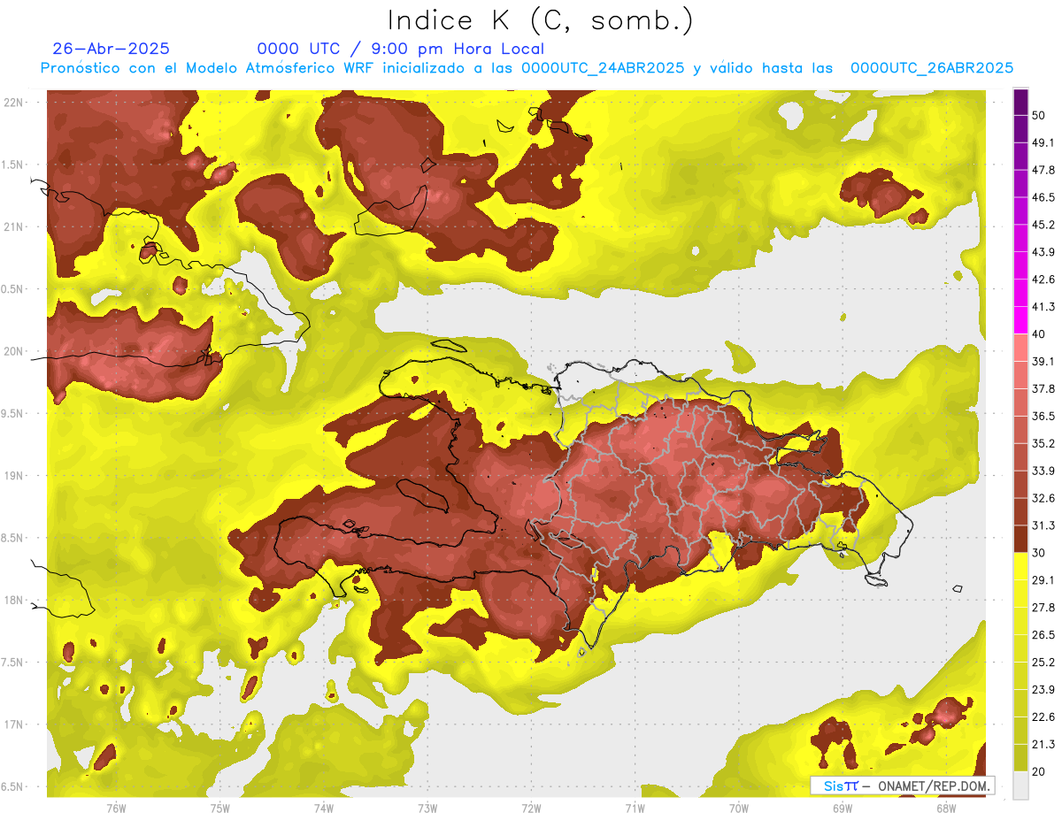The image size is (1062, 820).
Task: Click the "19N" latitude label
Action: (x=15, y=476)
